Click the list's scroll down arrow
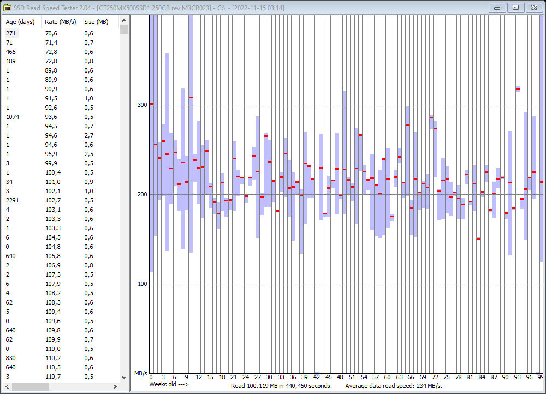The image size is (546, 394). (124, 377)
